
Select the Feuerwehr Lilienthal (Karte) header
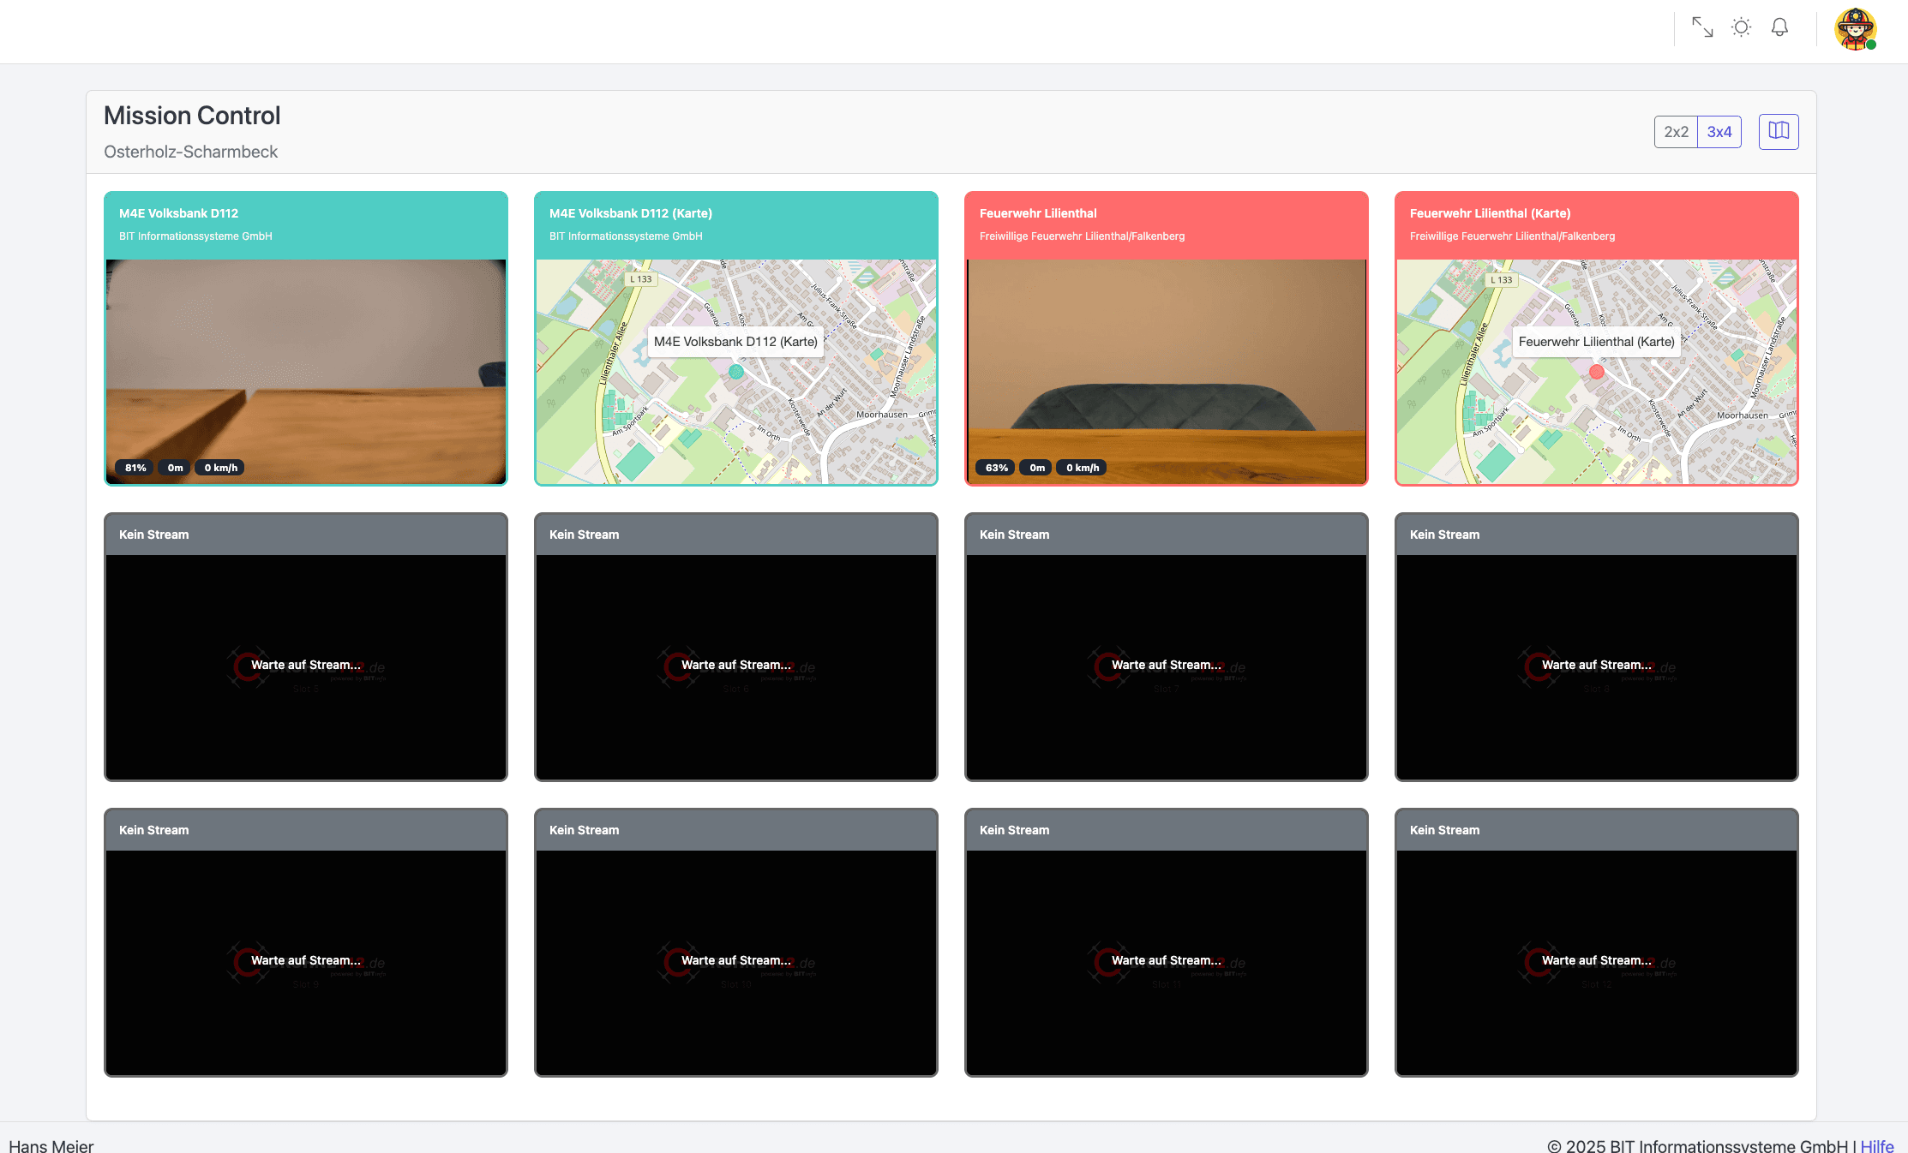(x=1596, y=224)
